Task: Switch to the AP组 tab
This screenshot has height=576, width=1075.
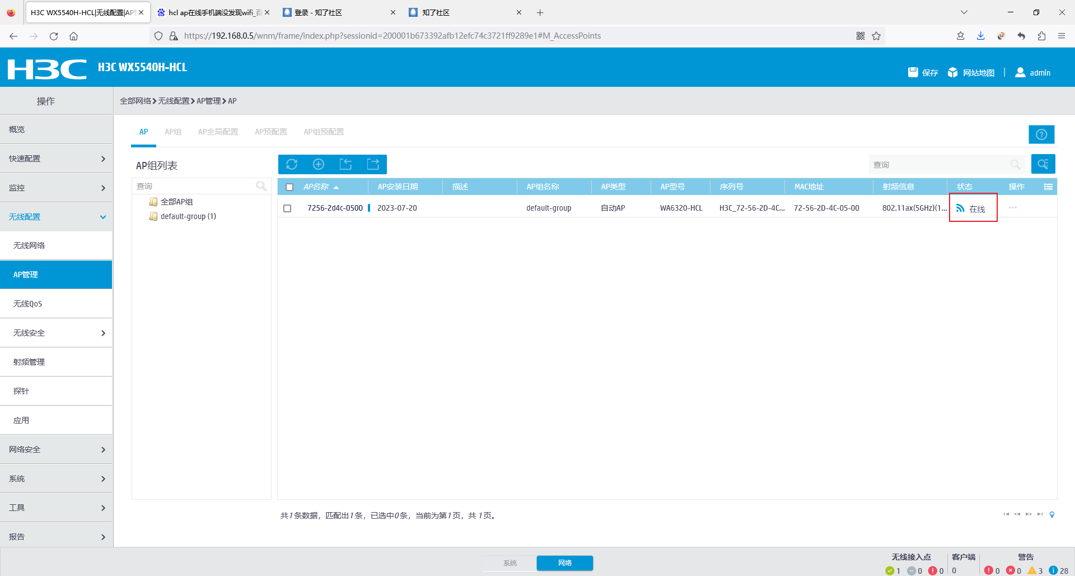Action: tap(173, 132)
